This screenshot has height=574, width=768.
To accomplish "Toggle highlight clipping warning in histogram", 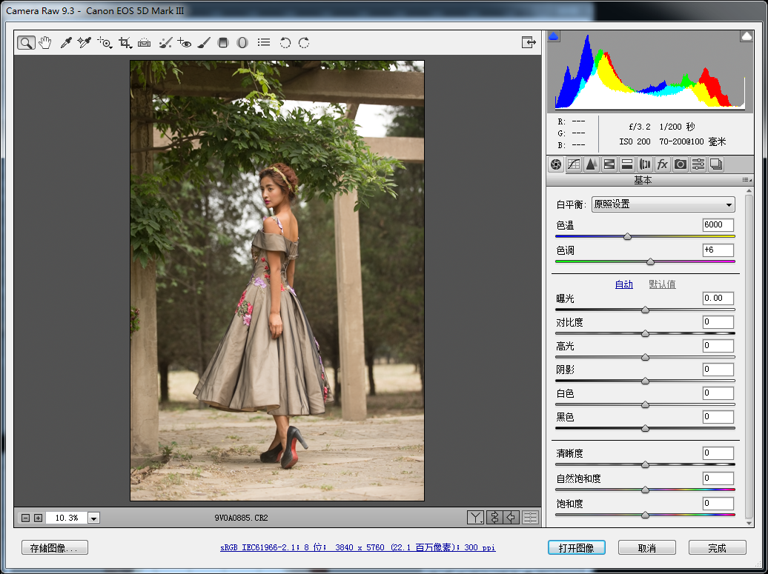I will pyautogui.click(x=746, y=36).
